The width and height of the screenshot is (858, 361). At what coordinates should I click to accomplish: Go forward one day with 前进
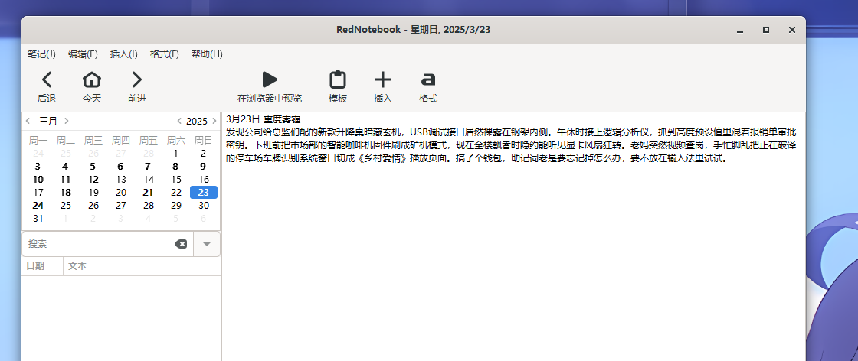tap(137, 86)
